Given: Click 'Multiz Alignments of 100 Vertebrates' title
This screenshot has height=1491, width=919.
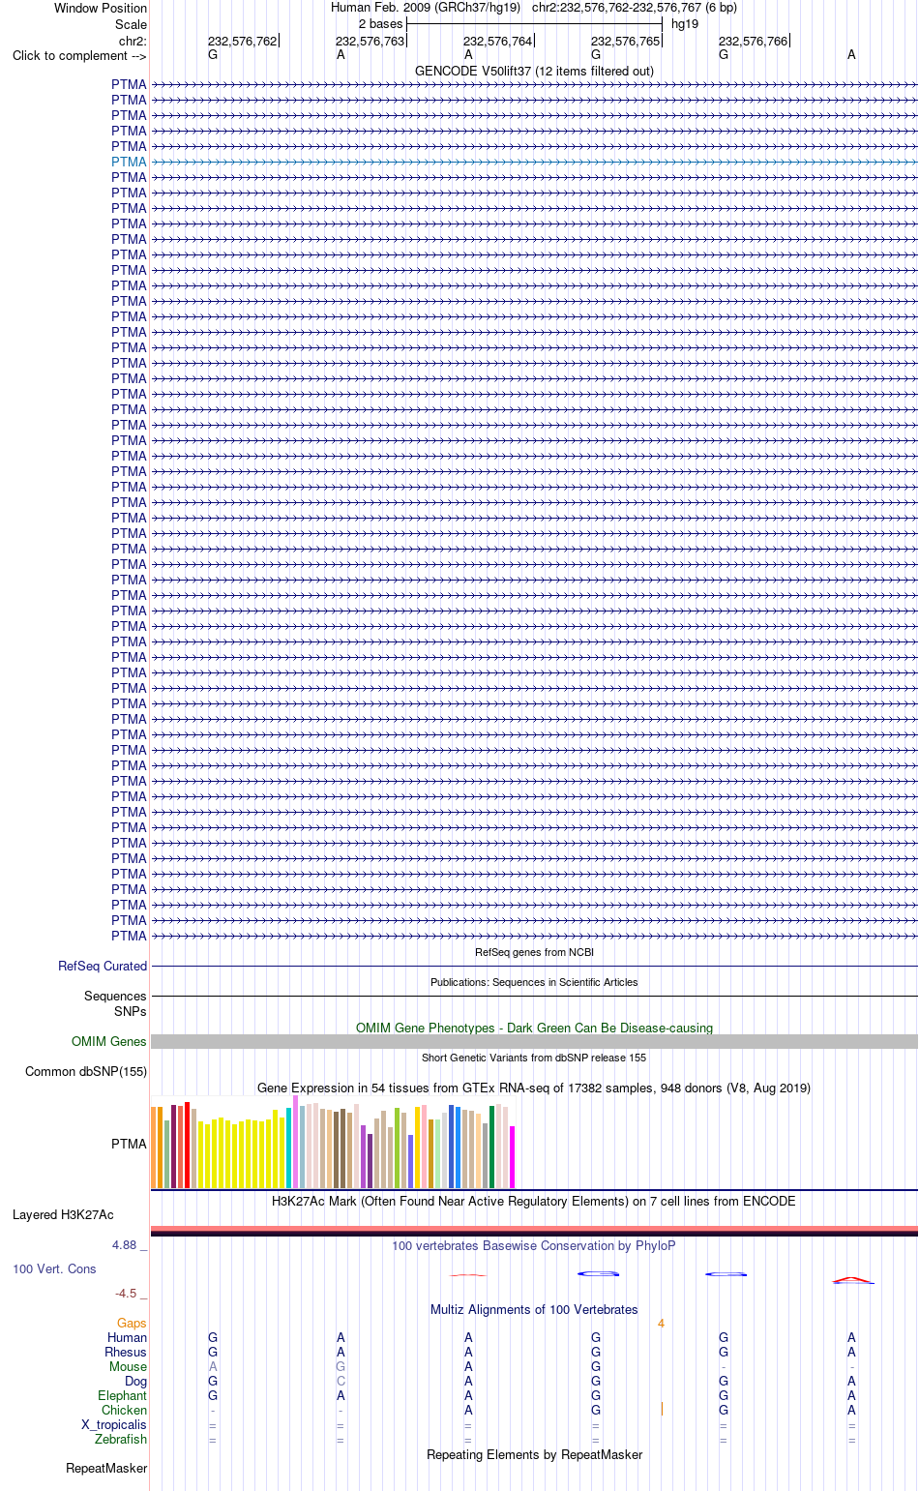Looking at the screenshot, I should (534, 1309).
